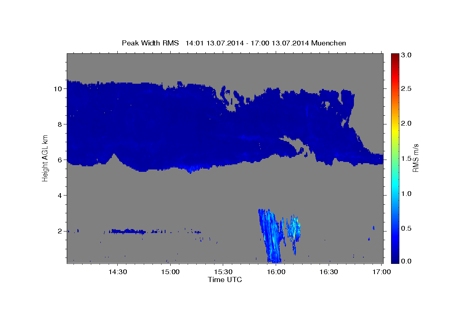Click the colorbar value 0.5
Image resolution: width=474 pixels, height=316 pixels.
coord(406,228)
